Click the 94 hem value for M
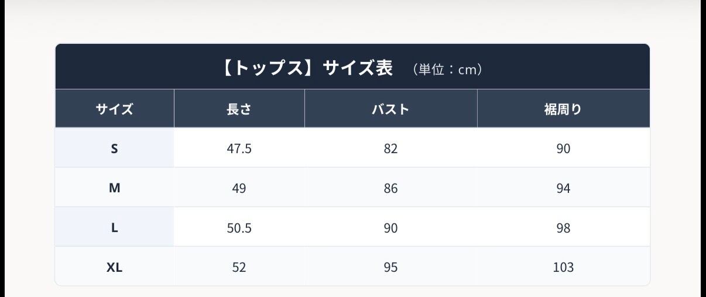The image size is (706, 297). (564, 188)
